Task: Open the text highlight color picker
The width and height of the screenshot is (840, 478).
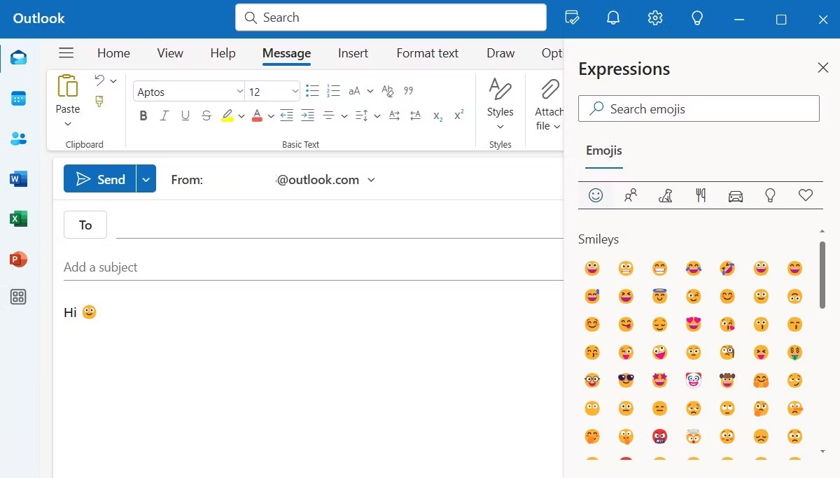Action: tap(241, 116)
